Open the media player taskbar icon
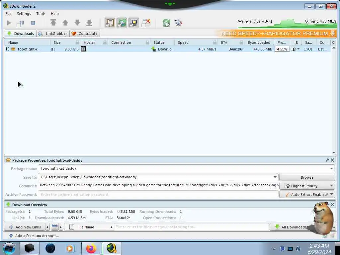 (x=70, y=248)
